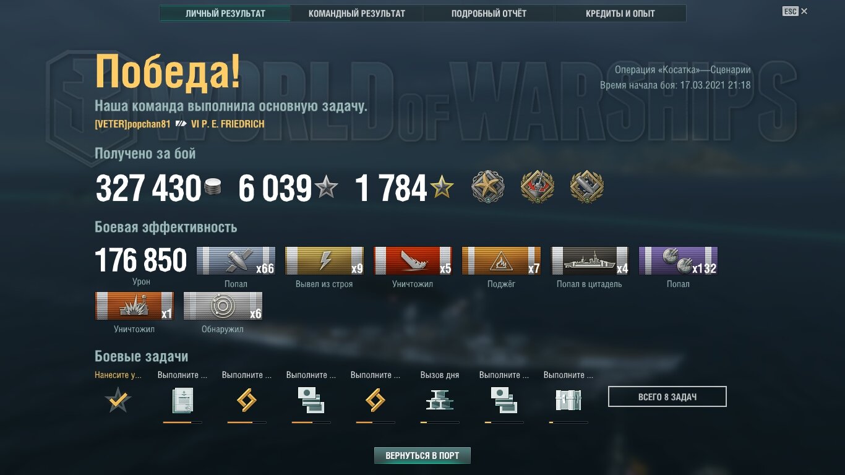Click the player name [VETER]popchan81
Image resolution: width=845 pixels, height=475 pixels.
tap(132, 124)
